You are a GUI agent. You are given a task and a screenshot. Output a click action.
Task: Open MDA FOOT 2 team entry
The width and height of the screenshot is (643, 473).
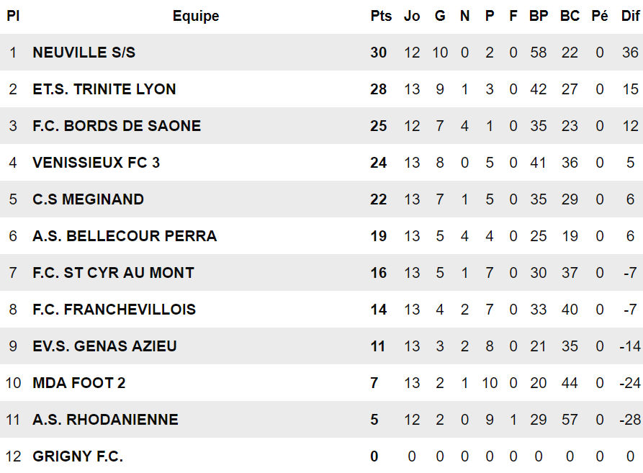point(79,383)
